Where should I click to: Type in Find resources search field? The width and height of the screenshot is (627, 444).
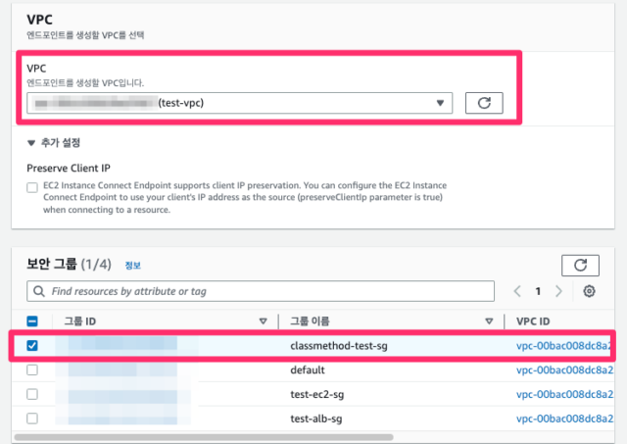[265, 291]
